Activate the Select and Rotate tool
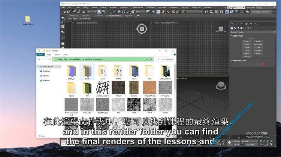 click(x=124, y=12)
